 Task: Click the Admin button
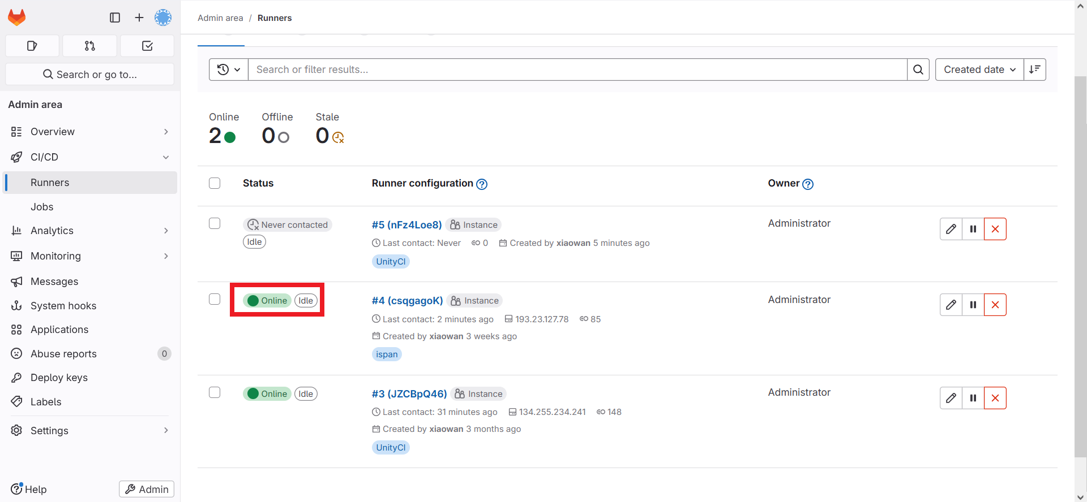click(147, 489)
